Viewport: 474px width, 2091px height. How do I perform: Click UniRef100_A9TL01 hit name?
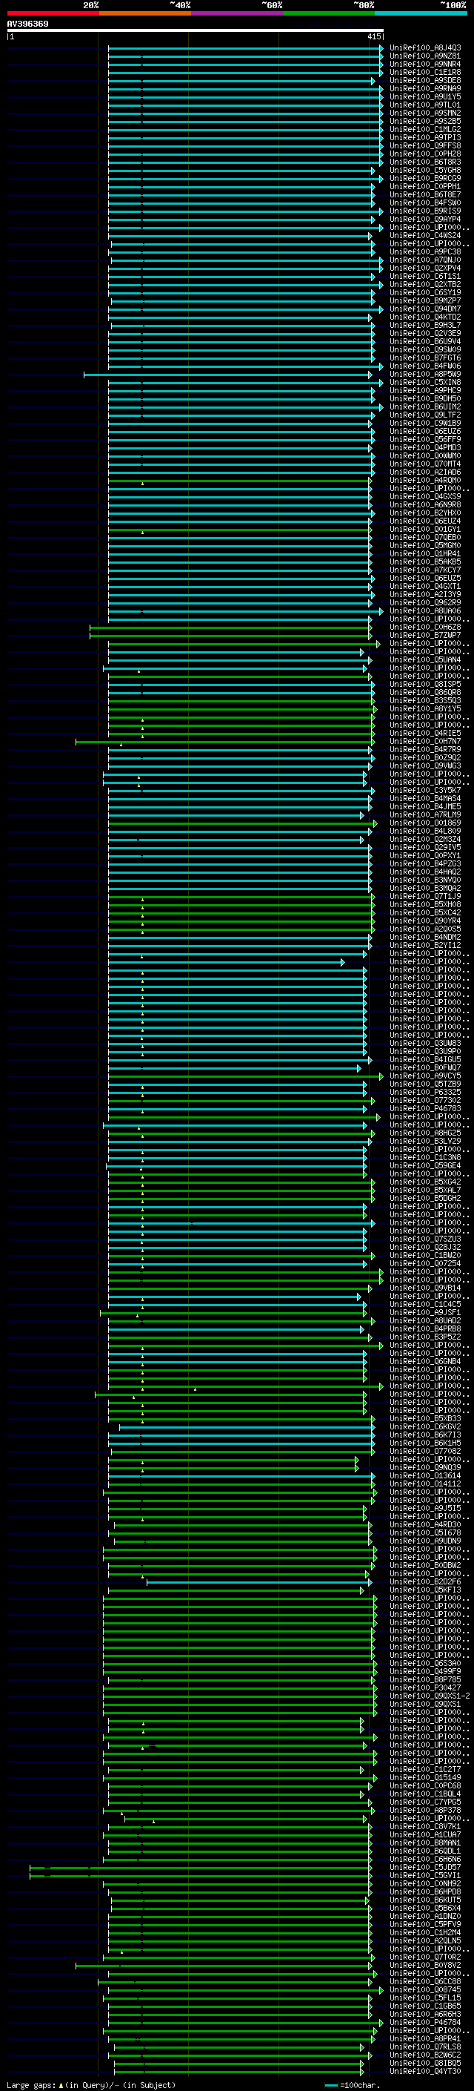point(425,105)
